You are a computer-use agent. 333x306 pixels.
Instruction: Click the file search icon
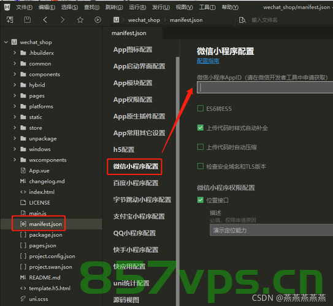click(x=242, y=20)
